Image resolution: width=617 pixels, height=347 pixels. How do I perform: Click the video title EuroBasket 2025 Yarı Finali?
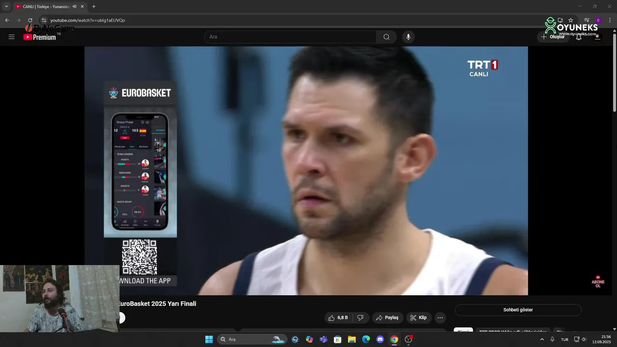158,304
